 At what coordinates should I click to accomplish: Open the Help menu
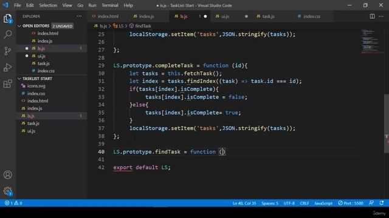click(x=128, y=5)
